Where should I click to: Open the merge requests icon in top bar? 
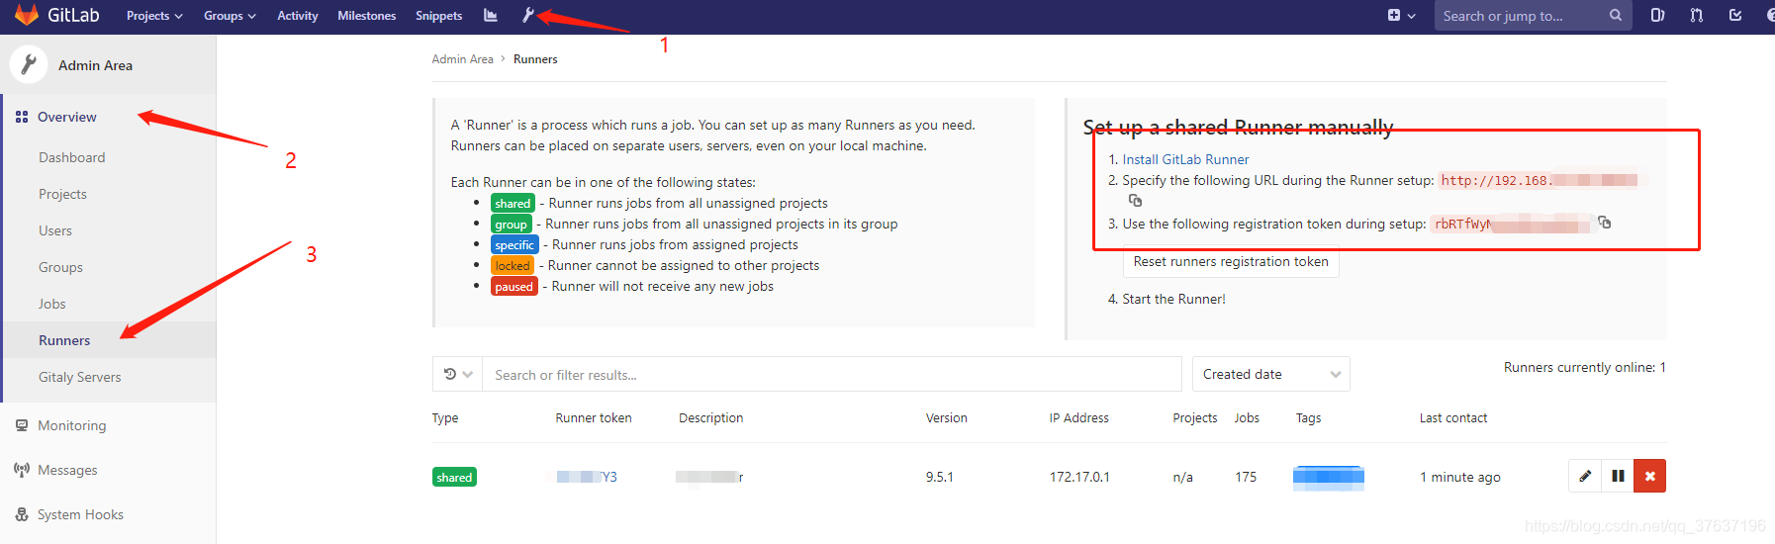pyautogui.click(x=1697, y=15)
